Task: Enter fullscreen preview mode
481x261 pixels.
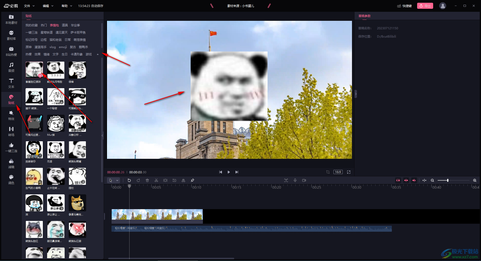Action: [349, 172]
